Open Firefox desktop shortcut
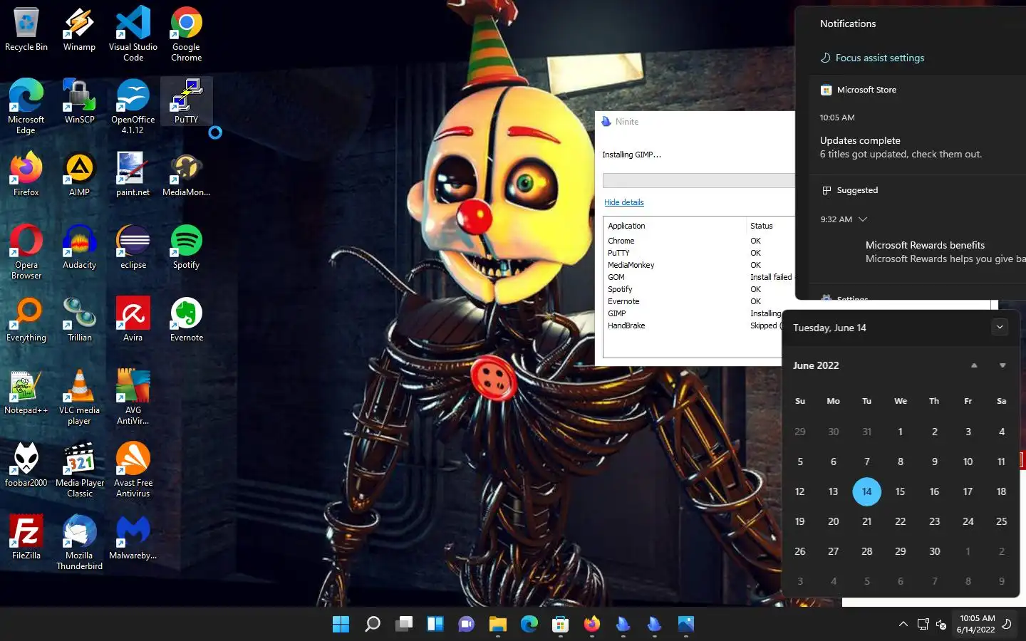 [26, 174]
